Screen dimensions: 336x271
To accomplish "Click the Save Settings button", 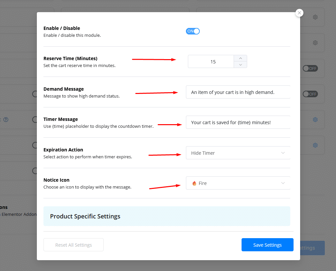I will point(267,245).
